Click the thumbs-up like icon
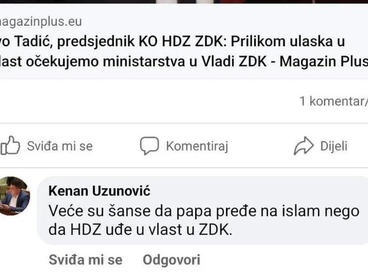368x274 pixels. (x=10, y=146)
